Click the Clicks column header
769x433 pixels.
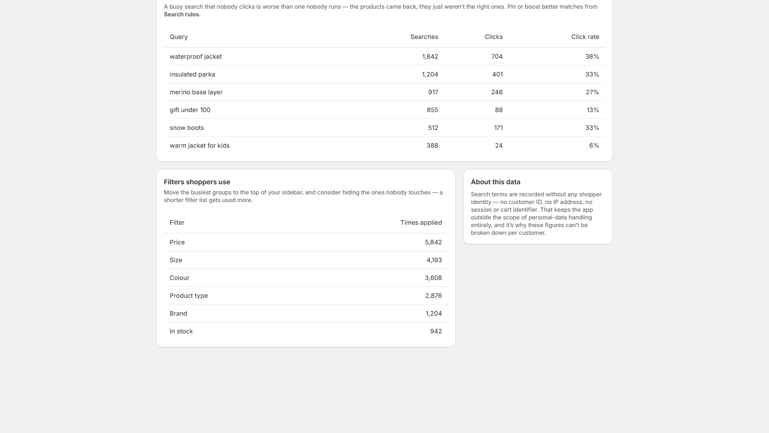[x=494, y=37]
